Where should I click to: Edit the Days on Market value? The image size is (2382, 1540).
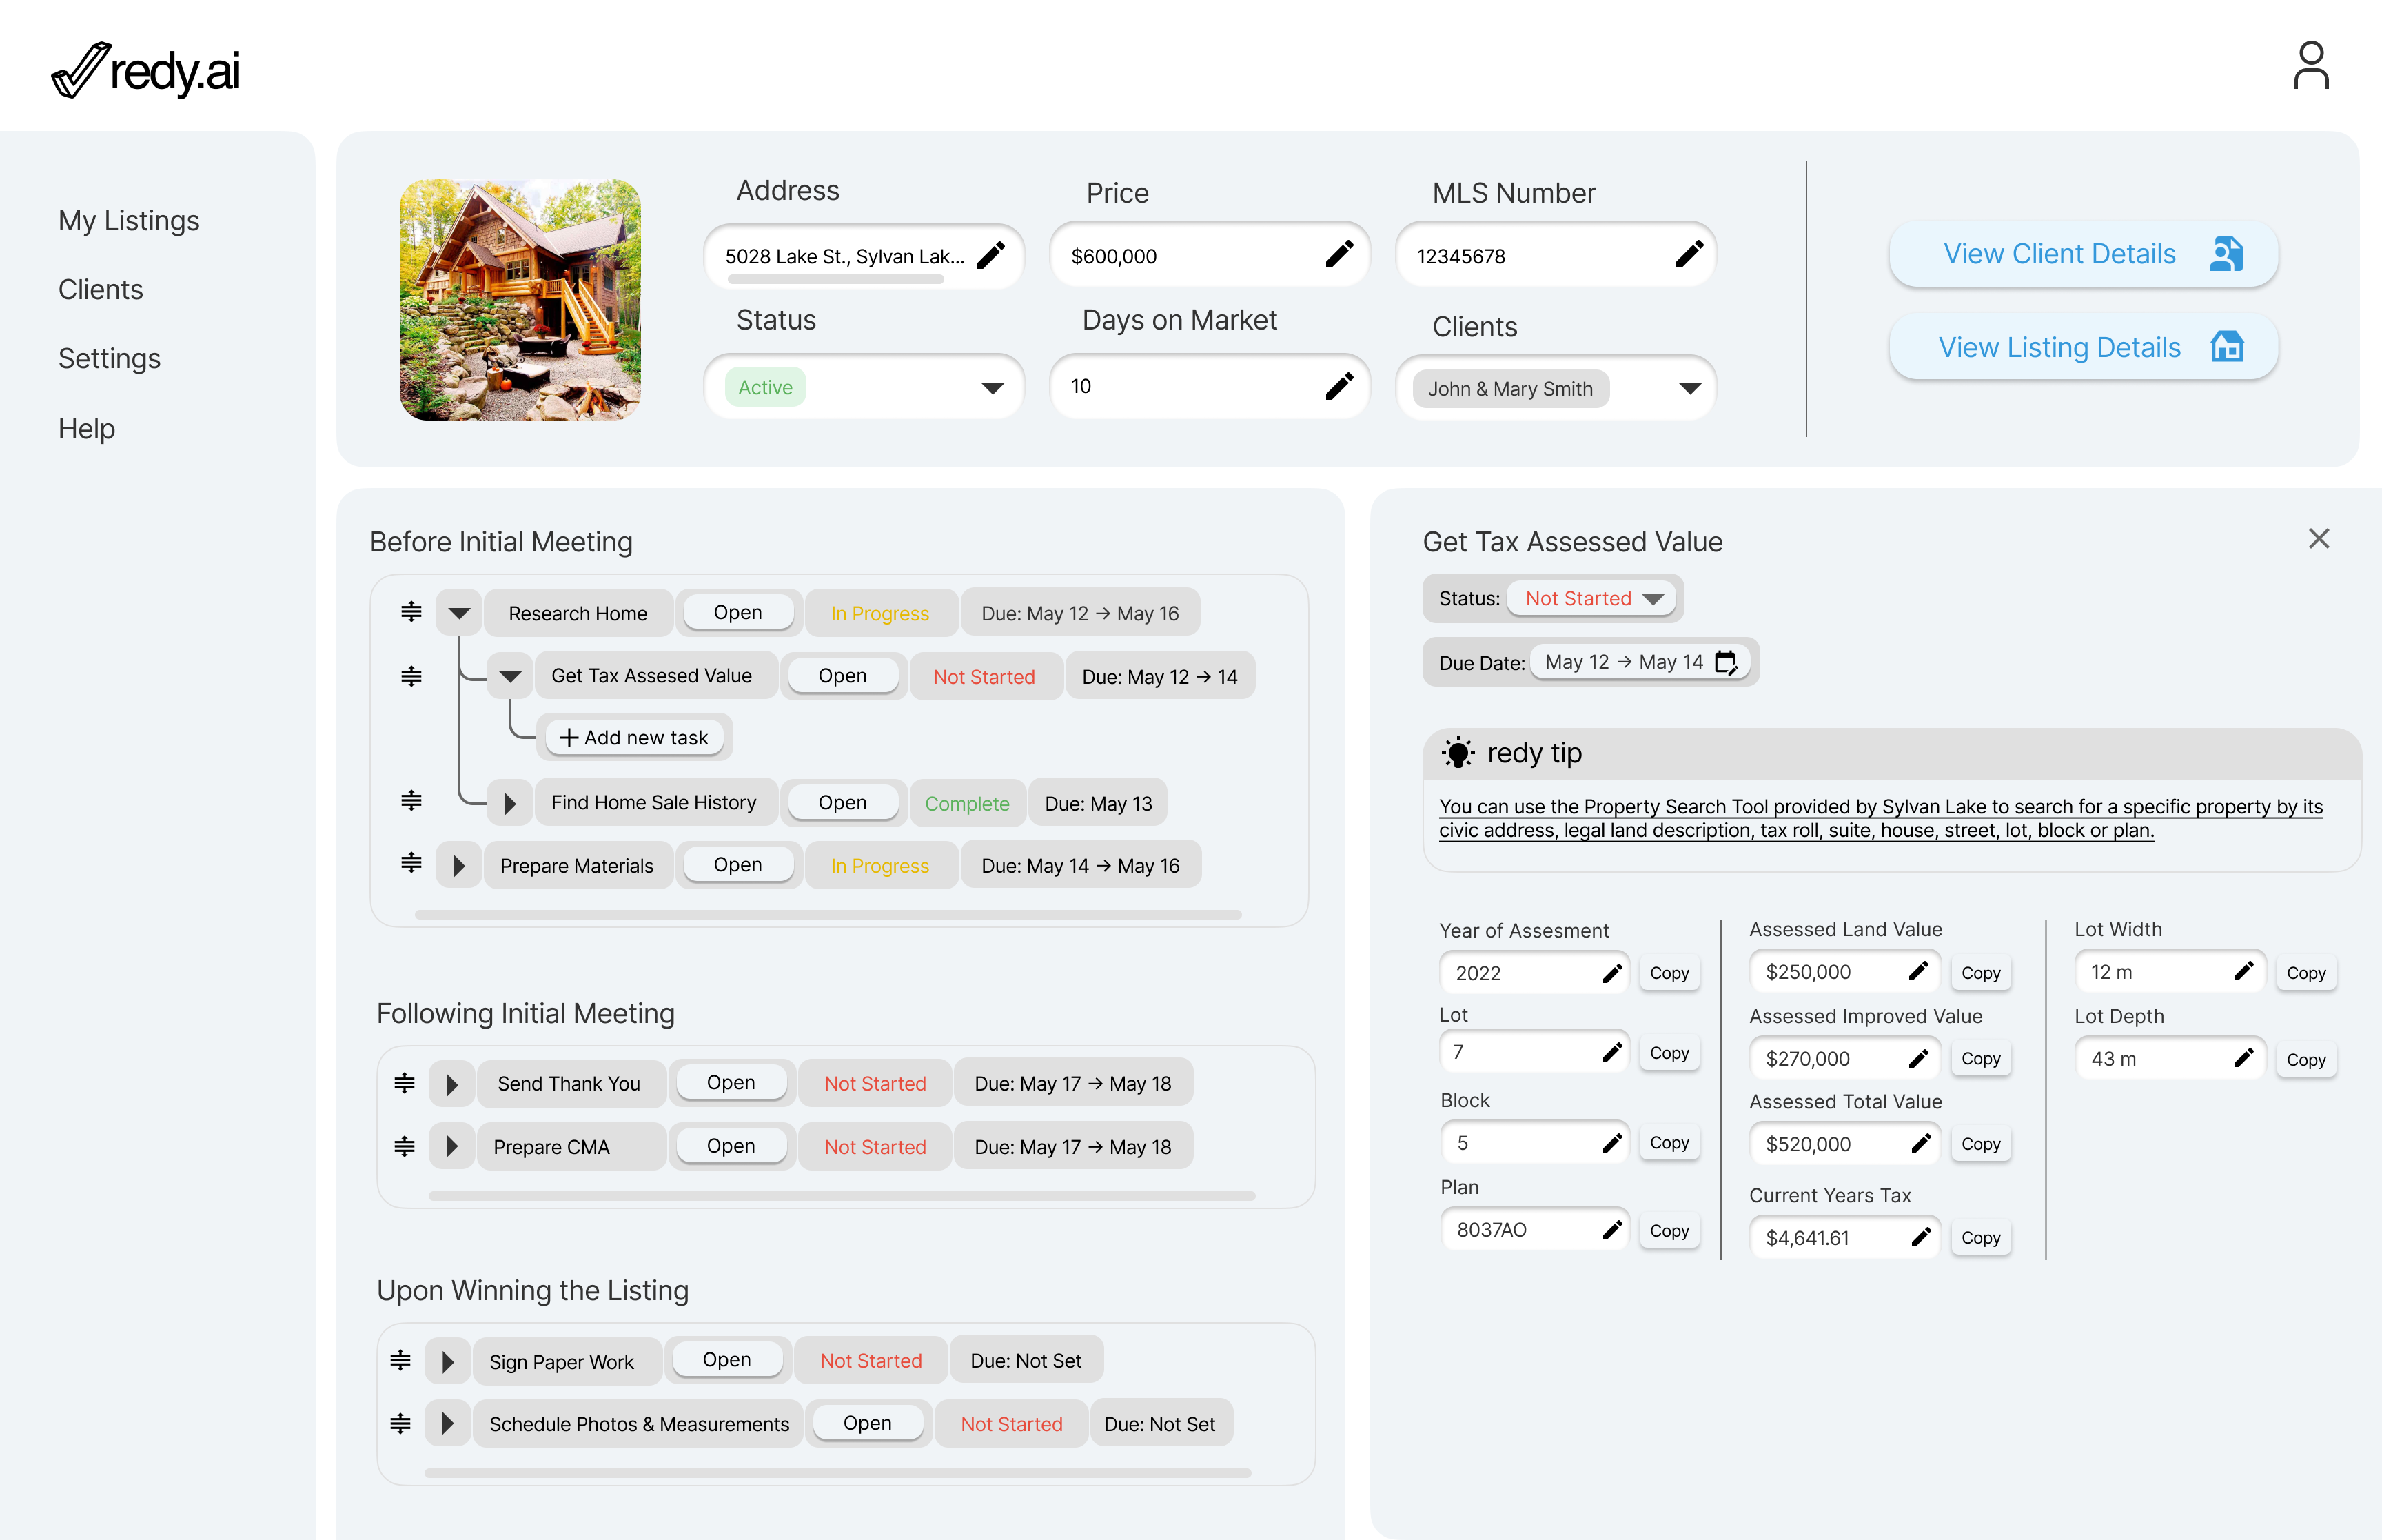[x=1339, y=386]
